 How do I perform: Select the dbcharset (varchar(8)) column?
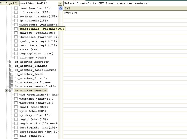(39, 37)
